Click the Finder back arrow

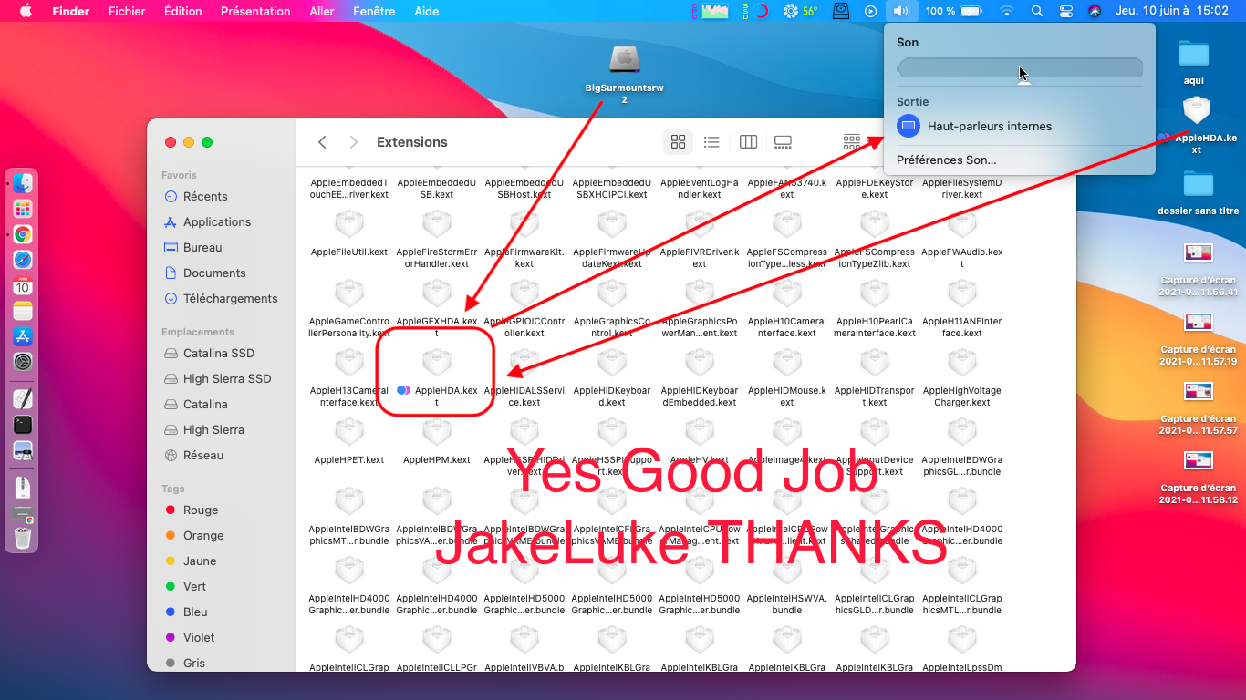pyautogui.click(x=322, y=142)
